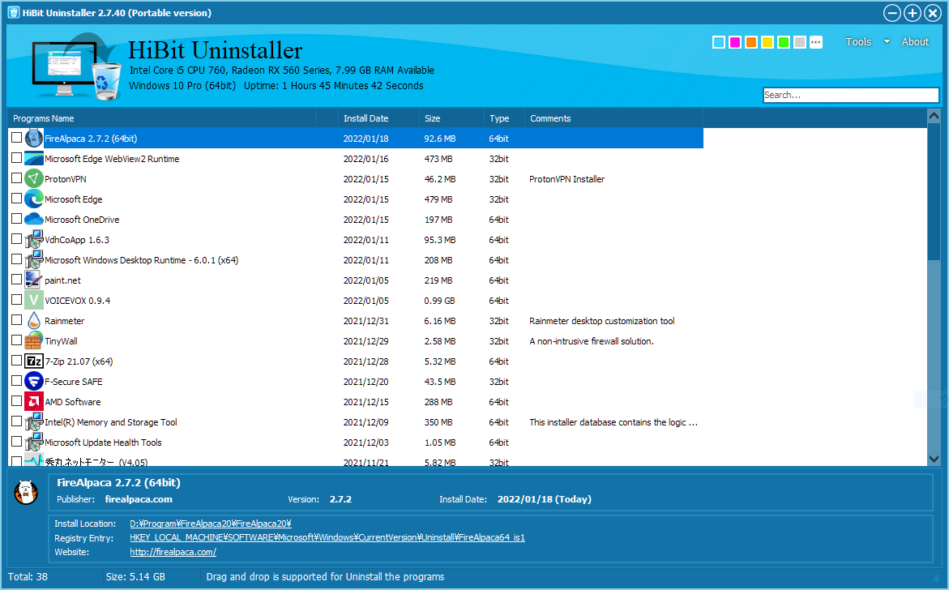The image size is (949, 590).
Task: Click the 7-Zip 21.07 icon
Action: point(34,361)
